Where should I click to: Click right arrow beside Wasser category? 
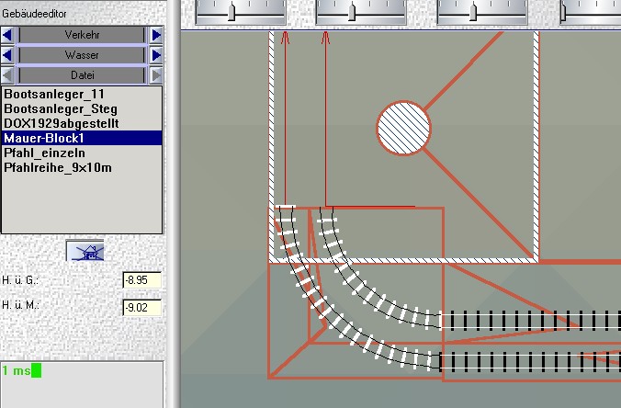pyautogui.click(x=156, y=55)
